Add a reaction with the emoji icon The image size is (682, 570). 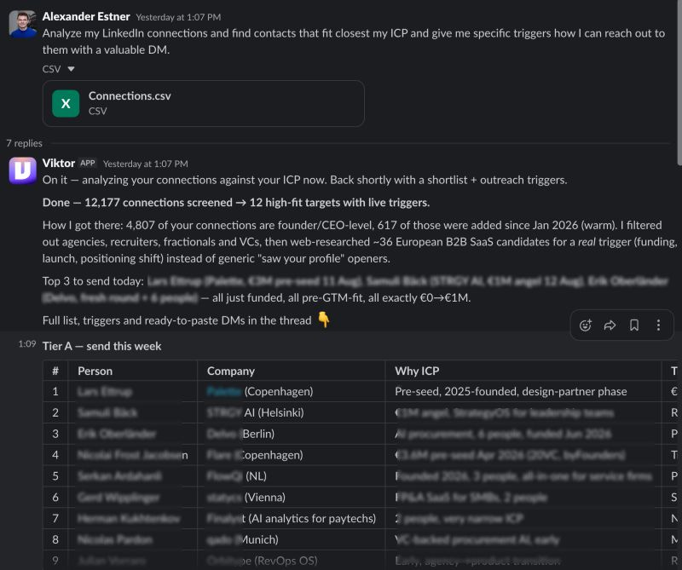point(586,325)
